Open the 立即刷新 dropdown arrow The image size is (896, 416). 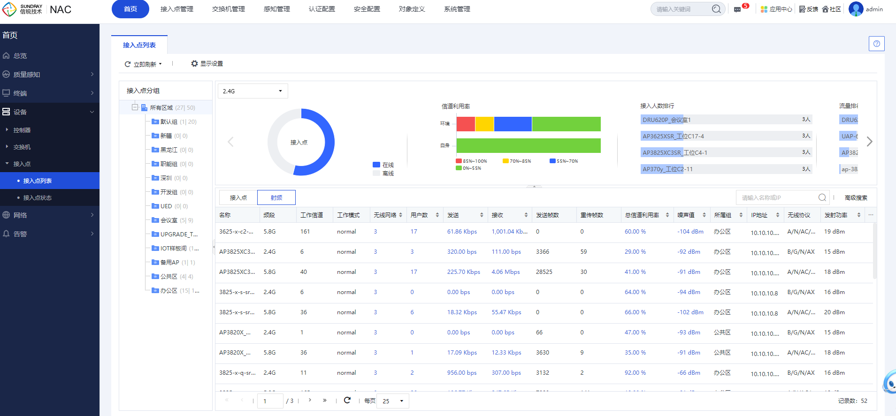[160, 64]
